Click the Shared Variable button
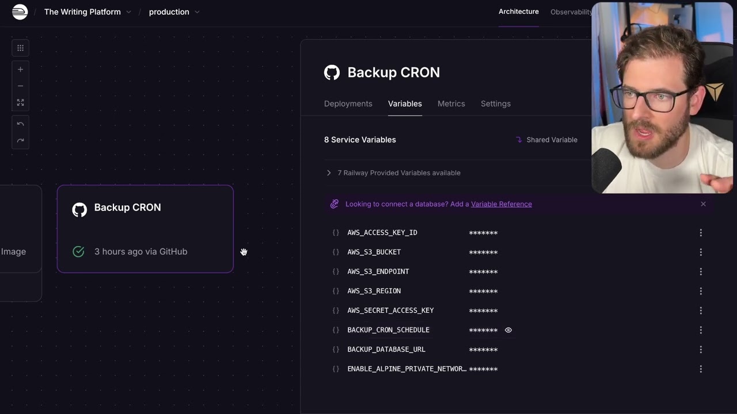 coord(546,140)
